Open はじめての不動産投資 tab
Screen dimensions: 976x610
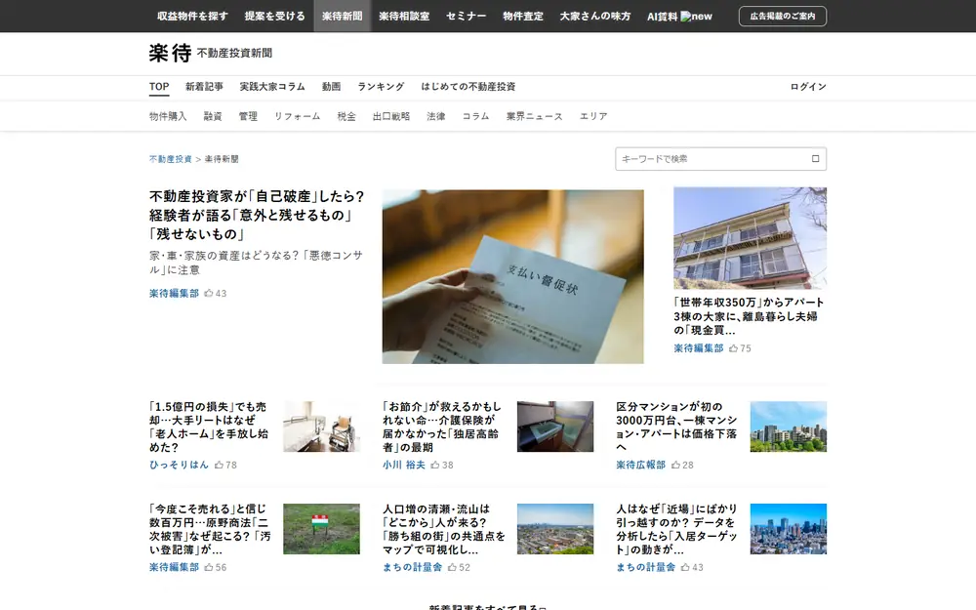tap(468, 87)
